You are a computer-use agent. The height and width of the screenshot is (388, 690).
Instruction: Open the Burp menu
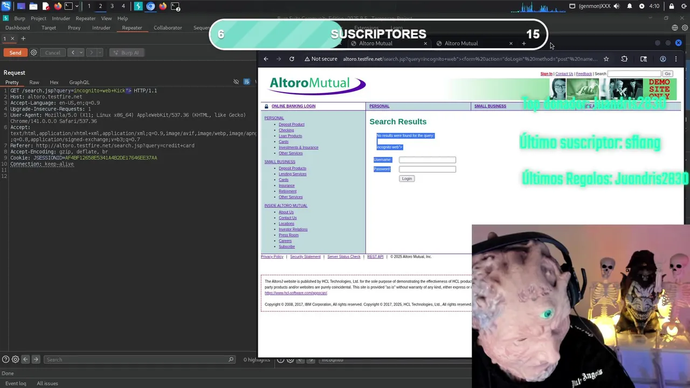19,18
